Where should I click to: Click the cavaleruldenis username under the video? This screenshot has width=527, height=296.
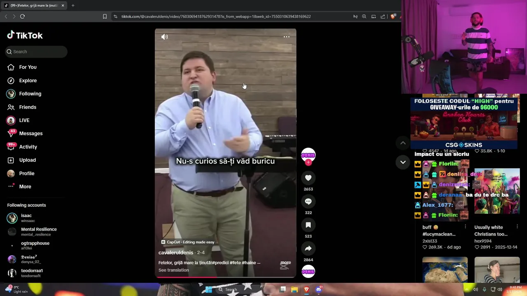(x=176, y=252)
